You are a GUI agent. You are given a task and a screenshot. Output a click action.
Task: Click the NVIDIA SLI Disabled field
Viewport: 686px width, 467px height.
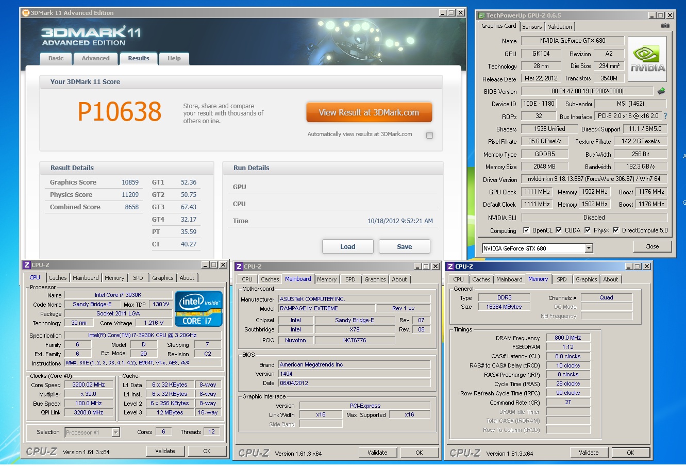(x=594, y=218)
